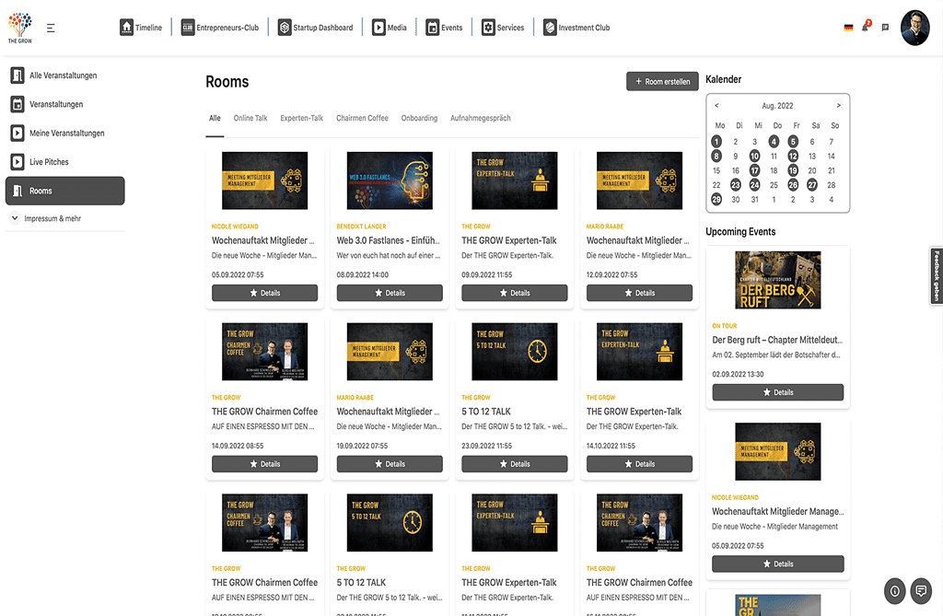Toggle the hamburger sidebar menu icon
This screenshot has width=943, height=616.
(x=52, y=28)
